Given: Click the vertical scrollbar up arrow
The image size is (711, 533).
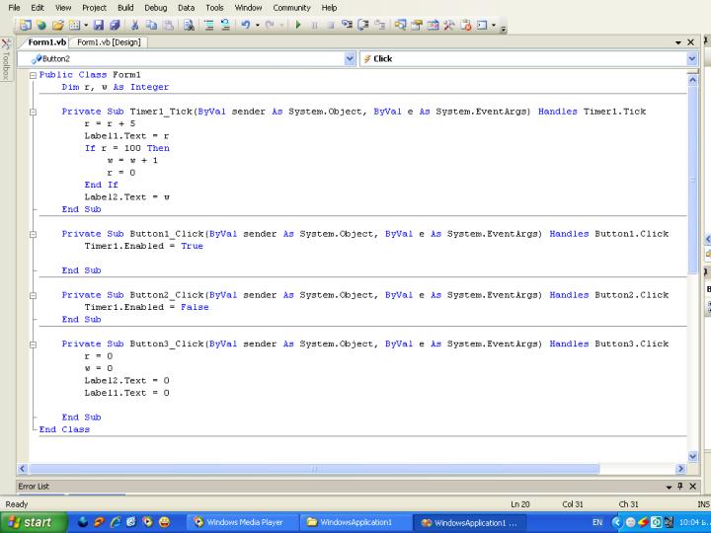Looking at the screenshot, I should [693, 80].
